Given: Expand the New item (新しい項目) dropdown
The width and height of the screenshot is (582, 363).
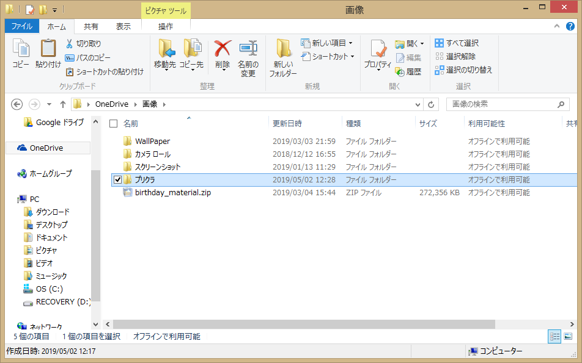Looking at the screenshot, I should [x=351, y=43].
